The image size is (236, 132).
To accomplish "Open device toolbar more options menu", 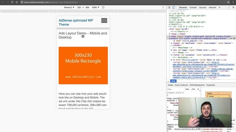I will point(163,7).
